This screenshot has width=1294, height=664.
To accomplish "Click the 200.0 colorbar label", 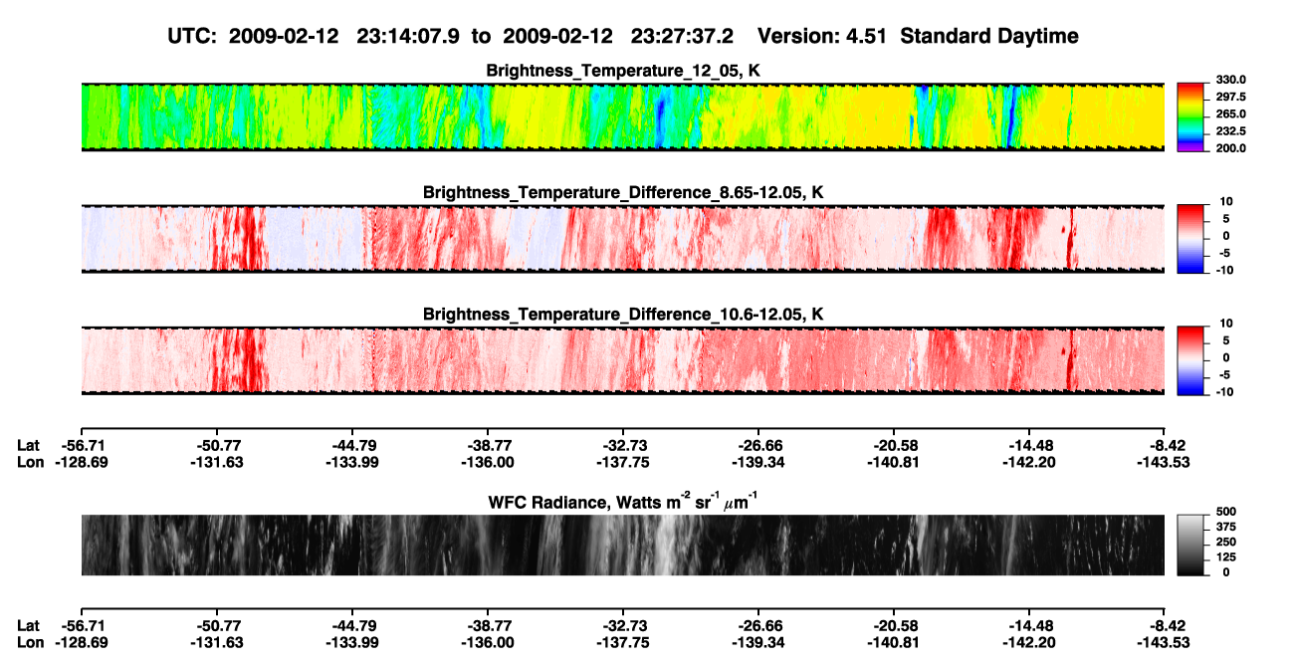I will 1231,148.
